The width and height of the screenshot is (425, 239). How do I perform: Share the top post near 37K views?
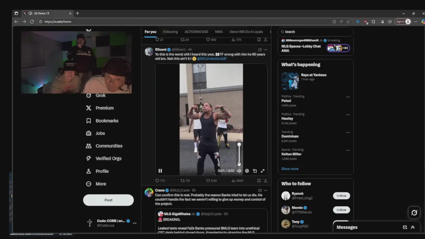[265, 40]
